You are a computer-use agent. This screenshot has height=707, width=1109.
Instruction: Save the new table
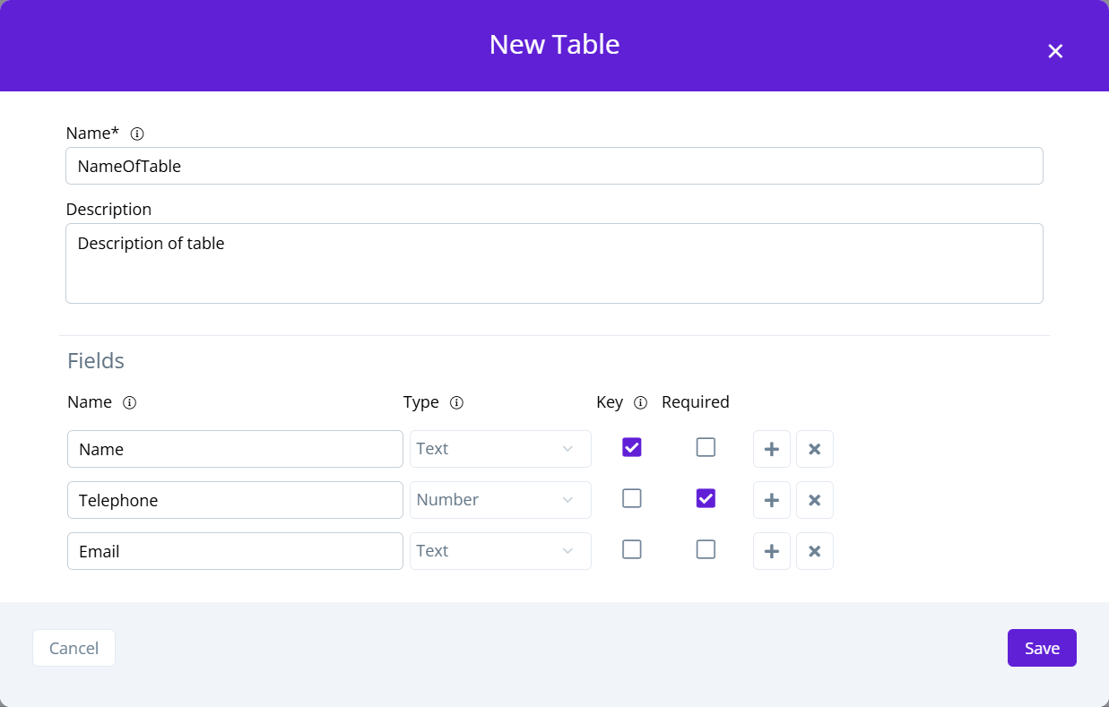(x=1041, y=647)
